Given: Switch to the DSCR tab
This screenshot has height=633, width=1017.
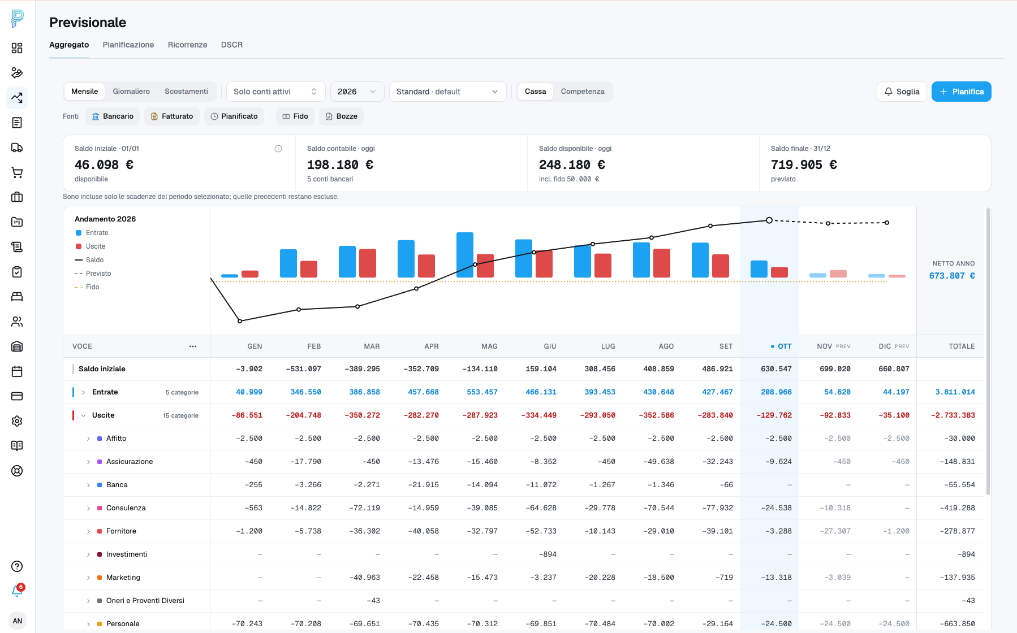Looking at the screenshot, I should [232, 45].
